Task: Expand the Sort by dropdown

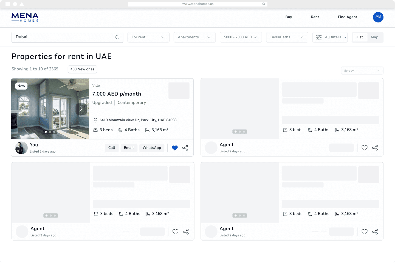Action: pos(362,71)
